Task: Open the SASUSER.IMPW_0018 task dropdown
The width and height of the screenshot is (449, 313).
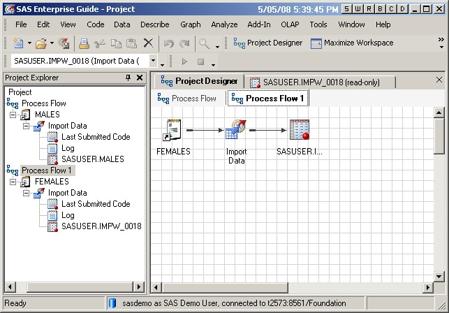Action: tap(154, 61)
